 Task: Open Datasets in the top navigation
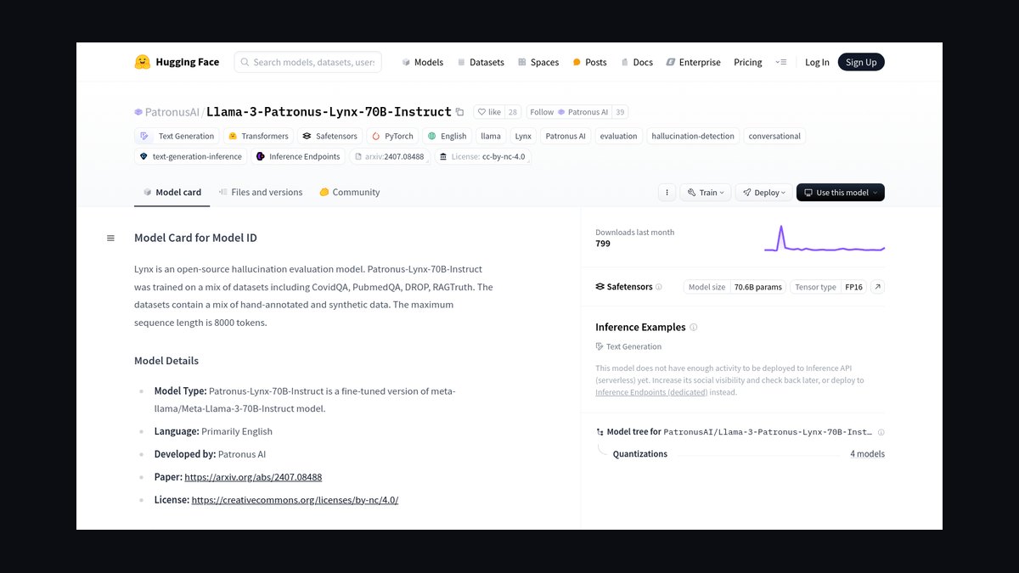481,62
